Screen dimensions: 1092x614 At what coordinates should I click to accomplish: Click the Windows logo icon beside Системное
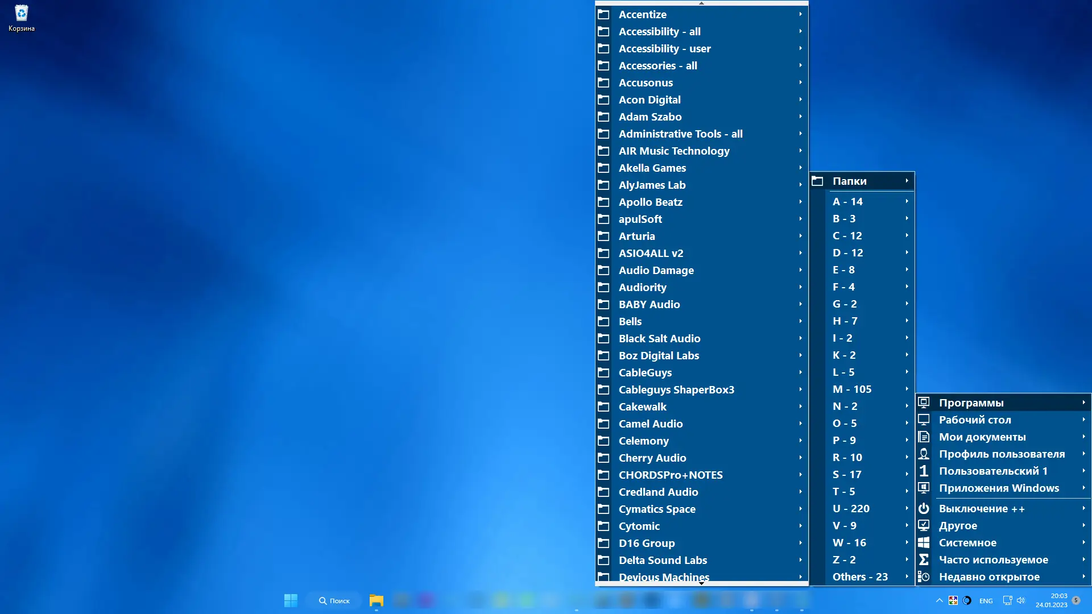(924, 542)
